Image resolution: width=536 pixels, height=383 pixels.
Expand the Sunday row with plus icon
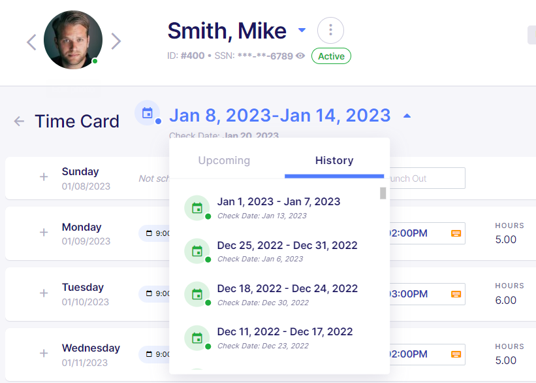point(44,177)
